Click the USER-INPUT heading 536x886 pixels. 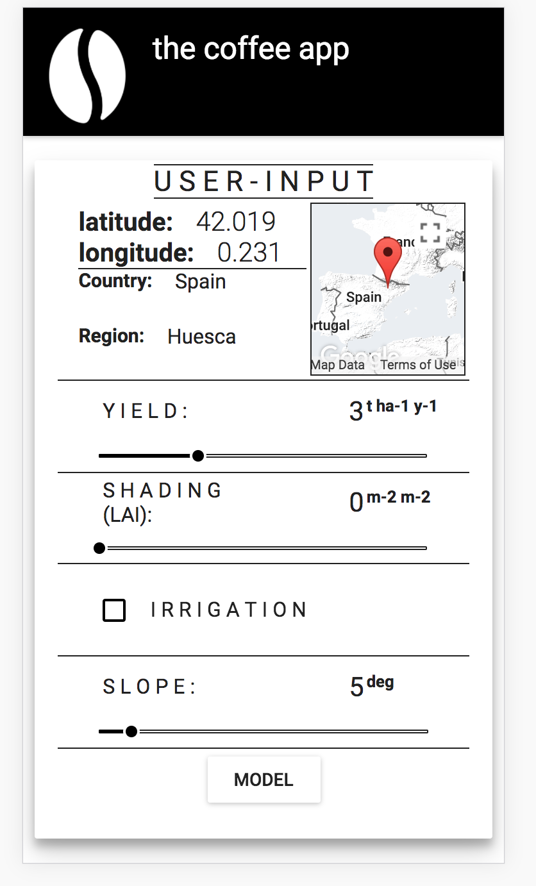pos(264,182)
